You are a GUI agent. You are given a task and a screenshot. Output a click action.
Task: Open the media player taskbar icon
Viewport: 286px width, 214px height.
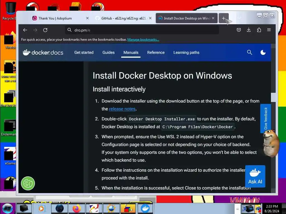point(42,208)
